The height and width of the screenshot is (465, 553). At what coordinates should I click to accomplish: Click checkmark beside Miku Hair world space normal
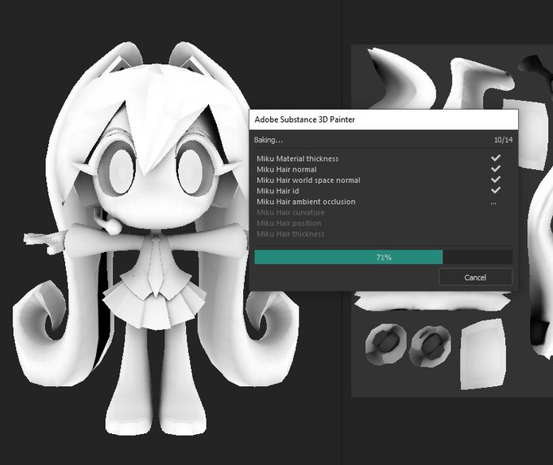click(495, 180)
